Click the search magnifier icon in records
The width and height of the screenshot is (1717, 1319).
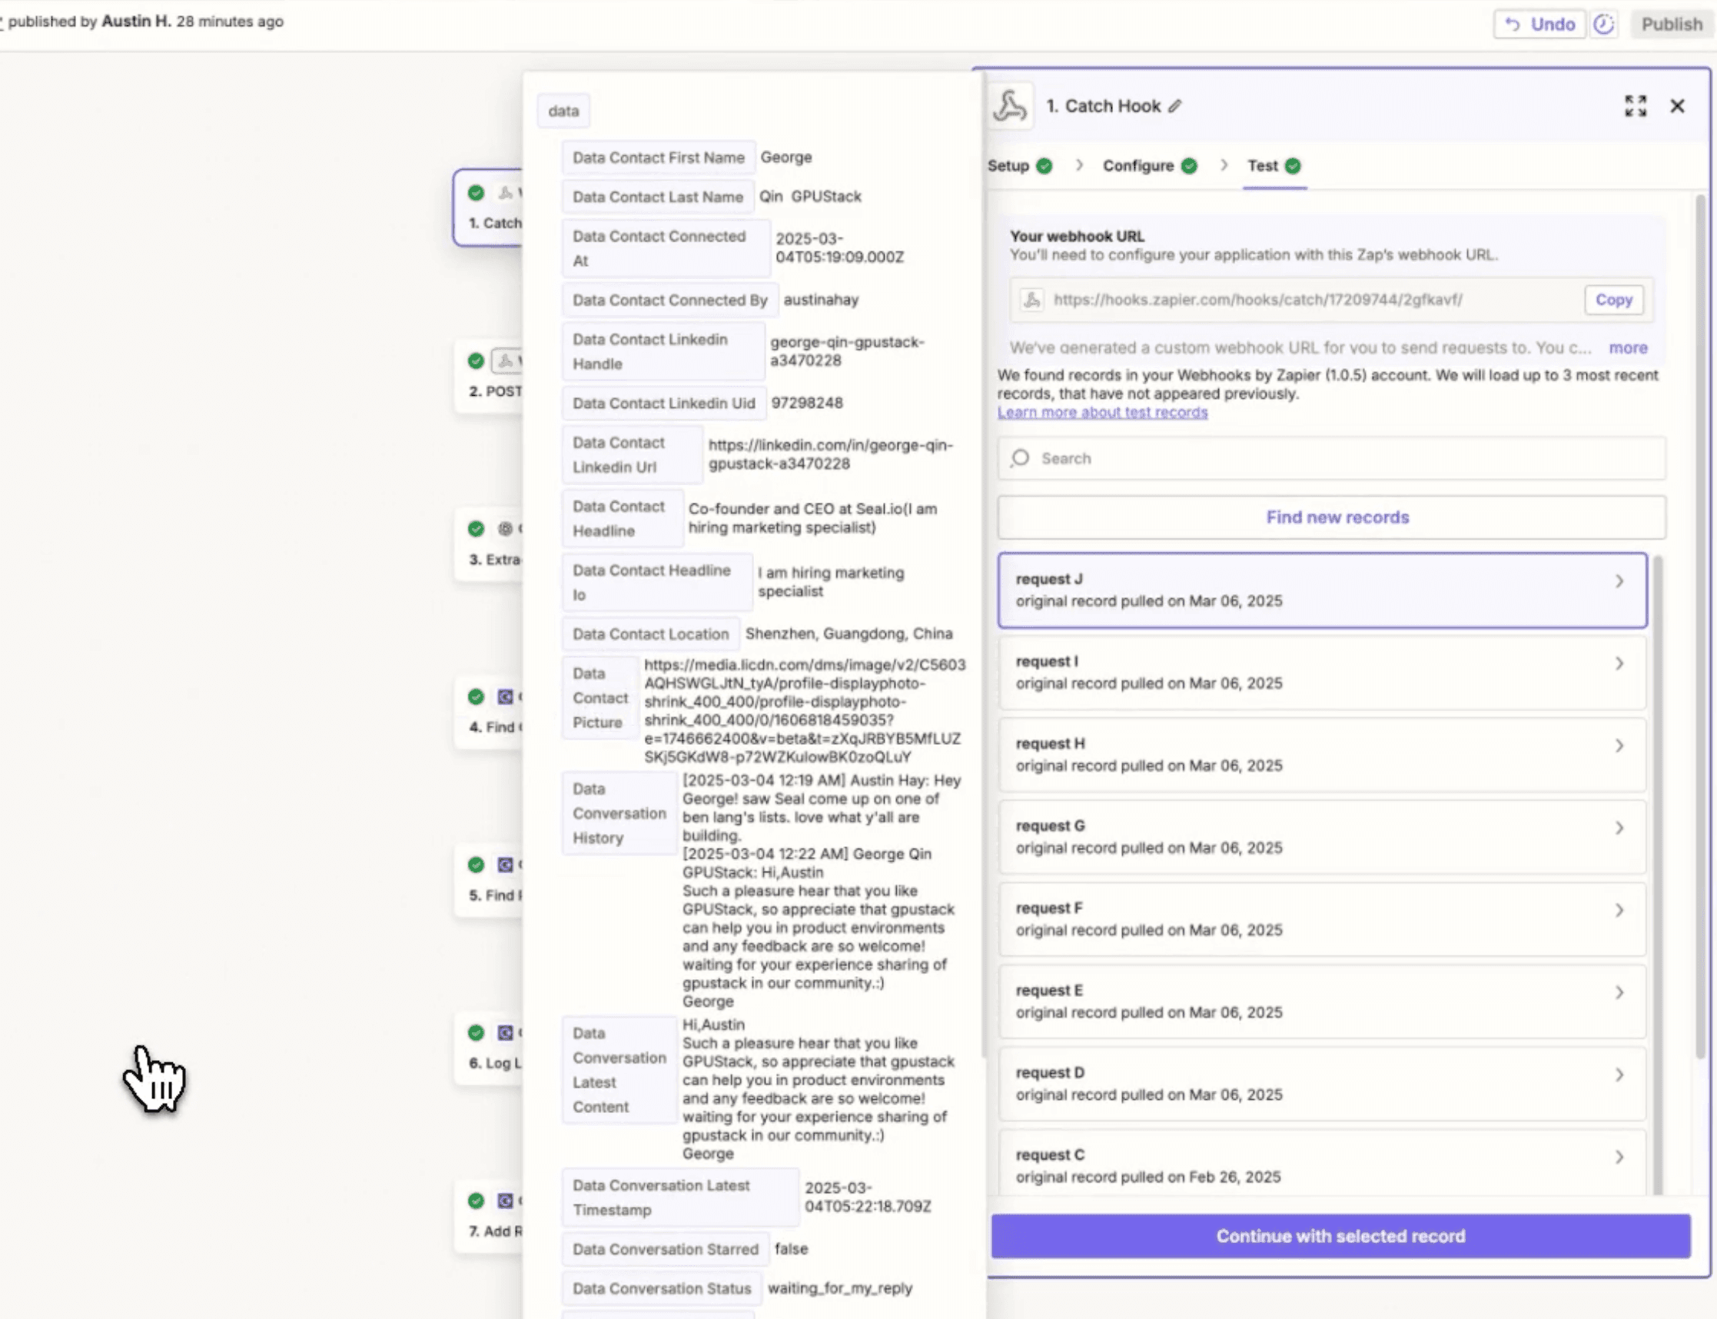pos(1020,457)
